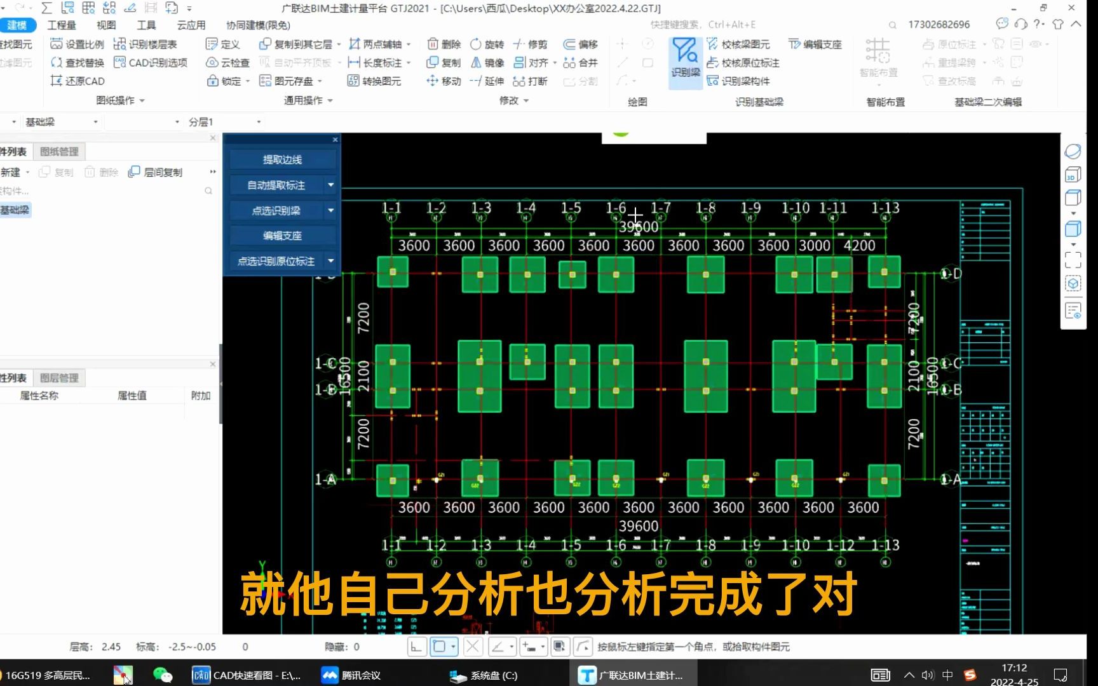
Task: Click 校核梁图元 tool
Action: coord(738,44)
